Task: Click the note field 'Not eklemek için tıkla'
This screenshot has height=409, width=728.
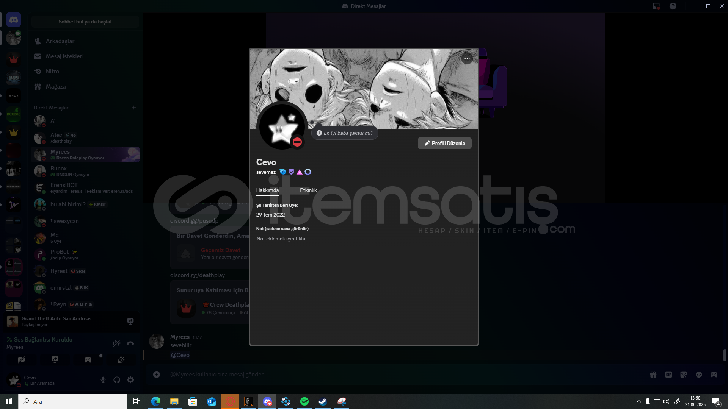Action: point(281,239)
